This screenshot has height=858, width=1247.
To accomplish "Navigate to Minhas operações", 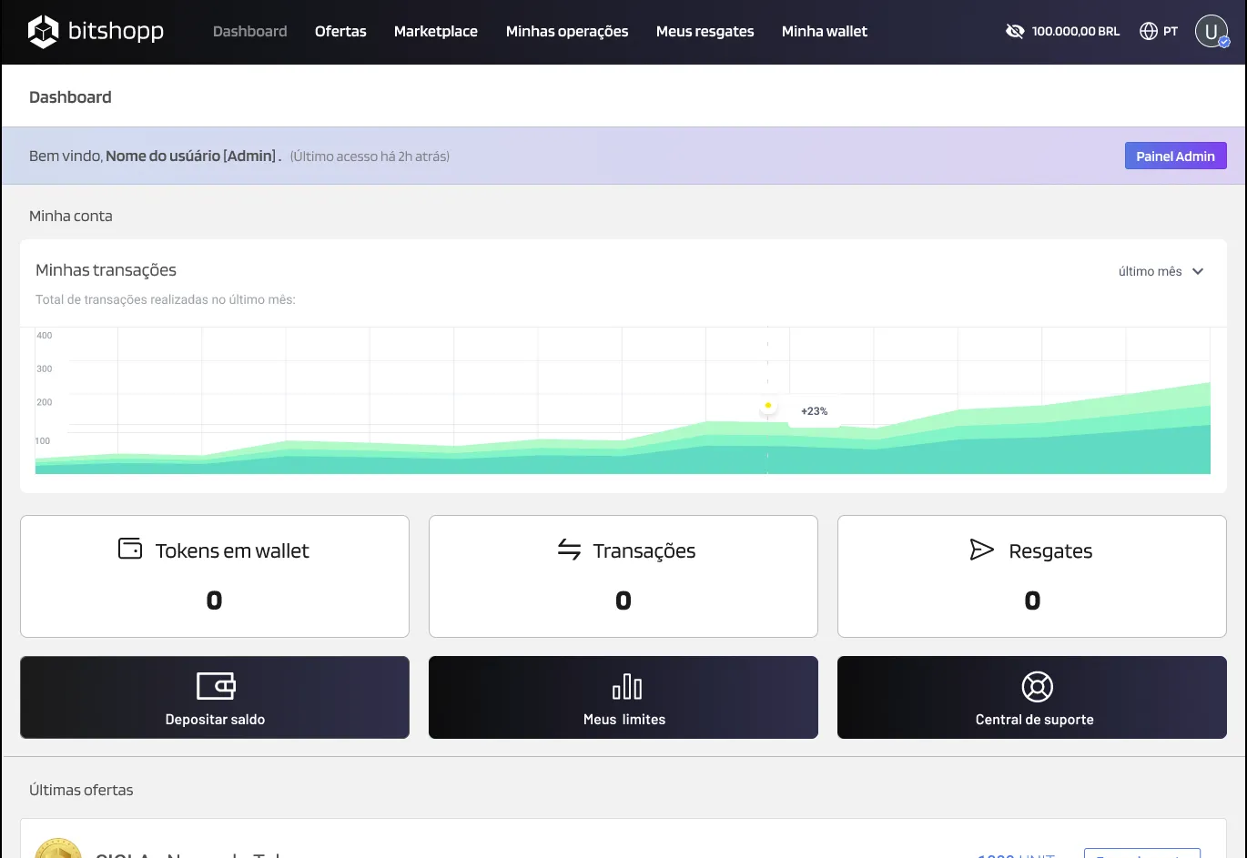I will [567, 32].
